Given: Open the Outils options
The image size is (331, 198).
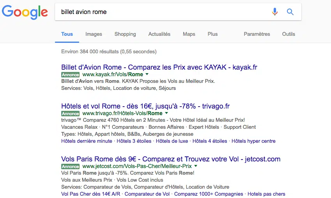Looking at the screenshot, I should tap(289, 34).
